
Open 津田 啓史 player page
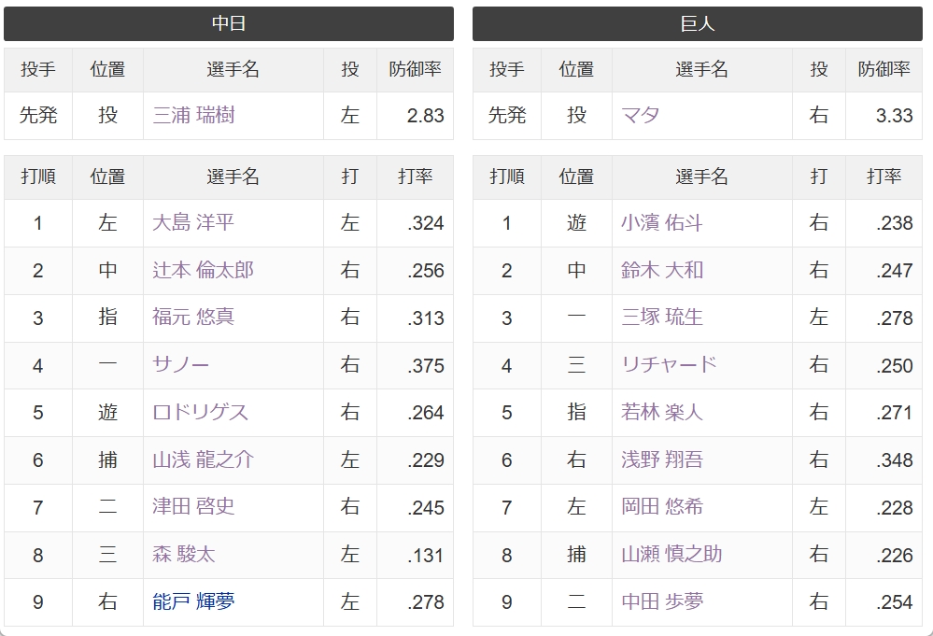tap(193, 507)
